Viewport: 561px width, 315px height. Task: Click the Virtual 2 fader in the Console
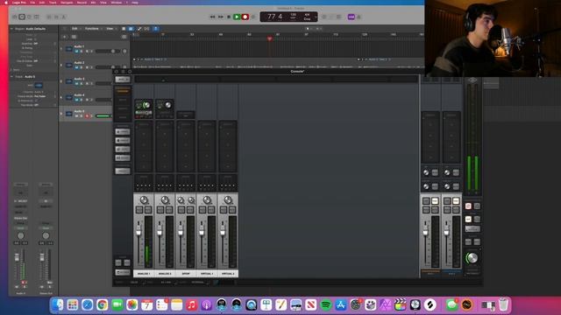click(x=223, y=231)
